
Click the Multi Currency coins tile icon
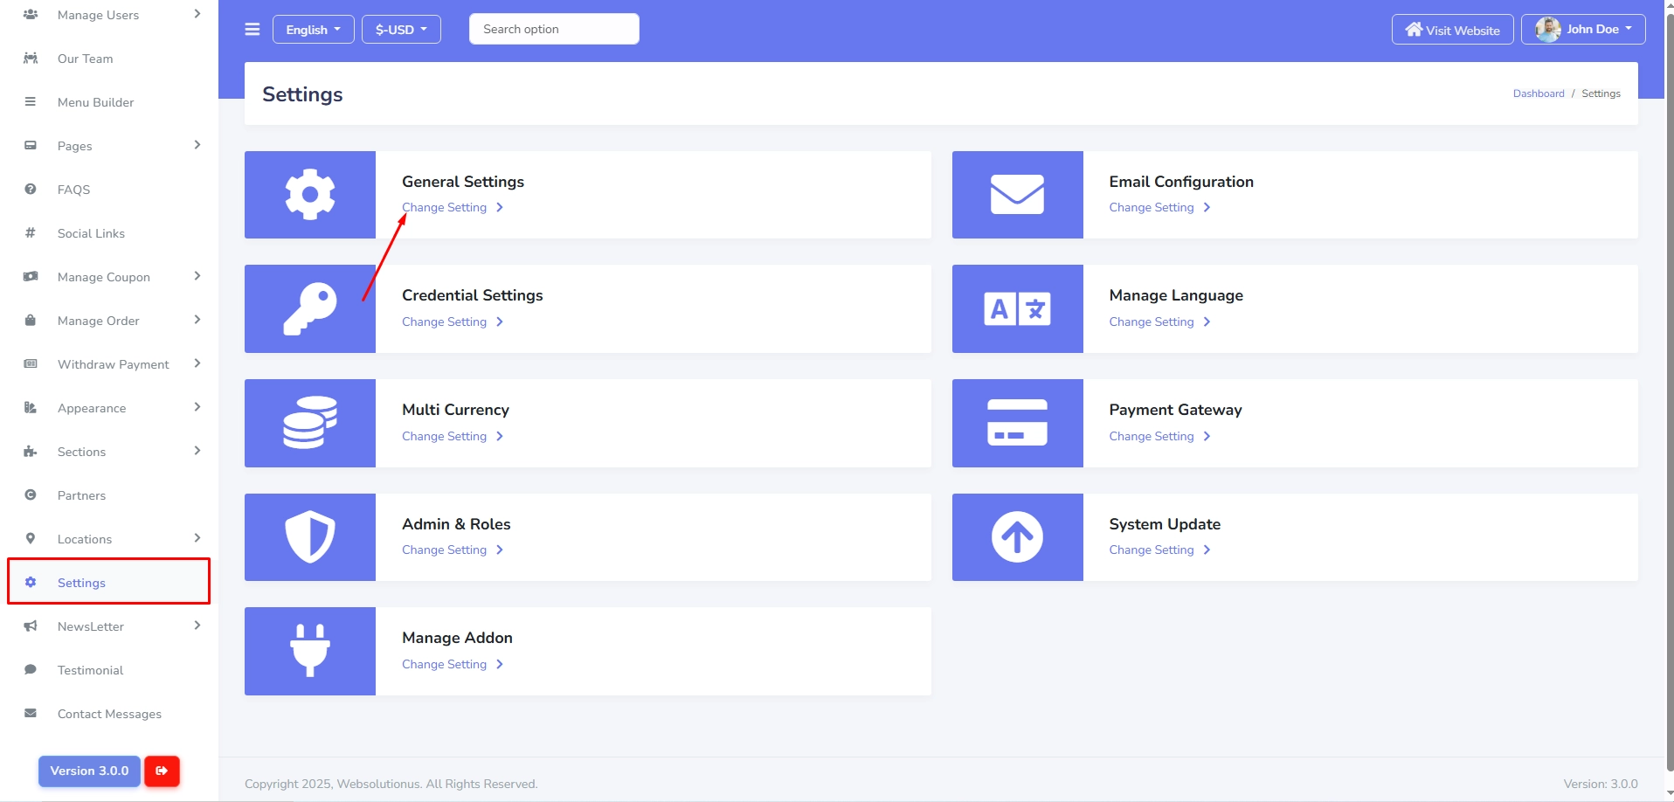click(310, 423)
